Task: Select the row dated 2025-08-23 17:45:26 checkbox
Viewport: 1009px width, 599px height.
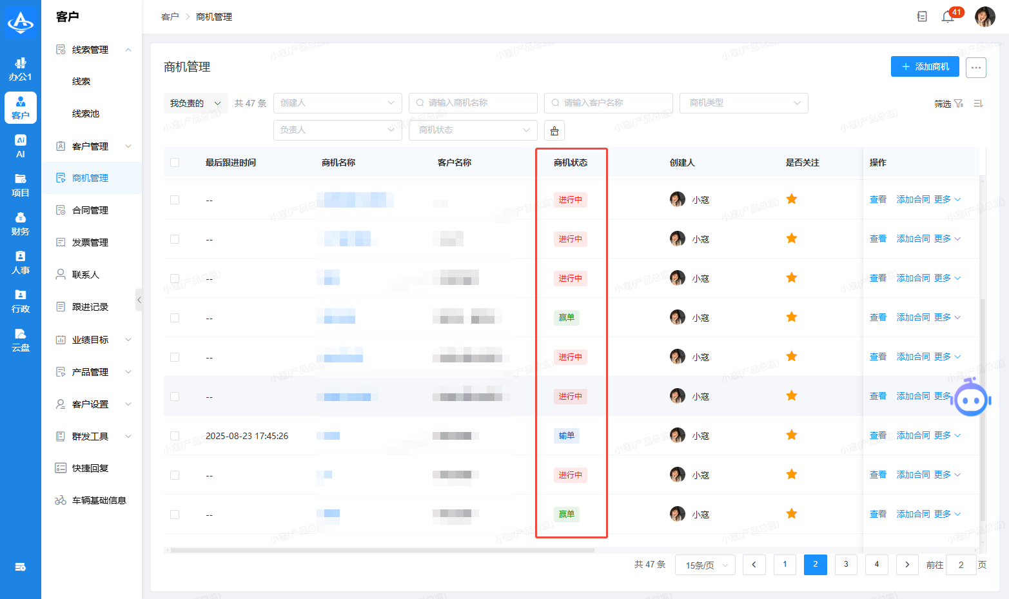Action: (x=175, y=436)
